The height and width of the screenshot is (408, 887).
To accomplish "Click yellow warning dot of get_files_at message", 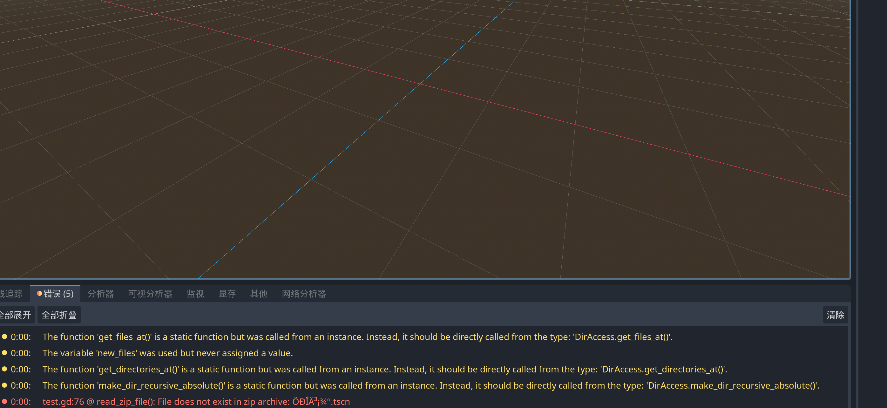I will [x=4, y=337].
